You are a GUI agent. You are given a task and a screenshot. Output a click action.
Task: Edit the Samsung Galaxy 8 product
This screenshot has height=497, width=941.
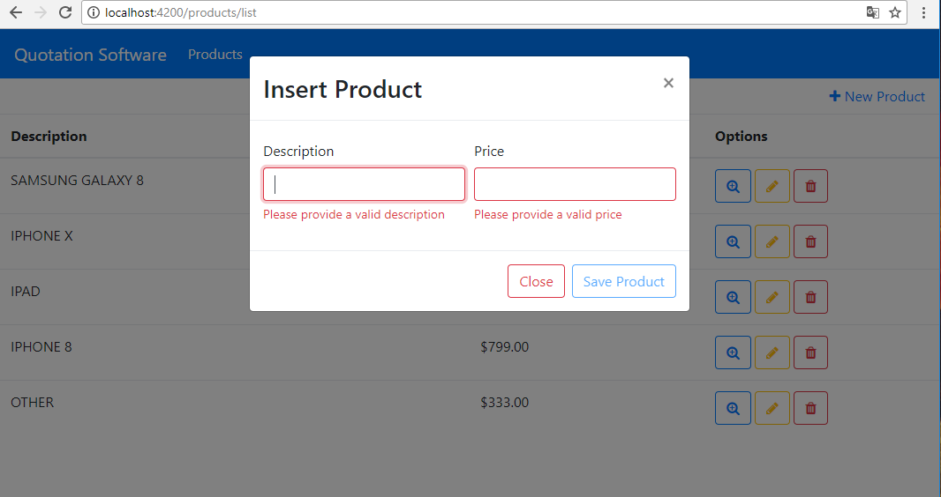772,186
